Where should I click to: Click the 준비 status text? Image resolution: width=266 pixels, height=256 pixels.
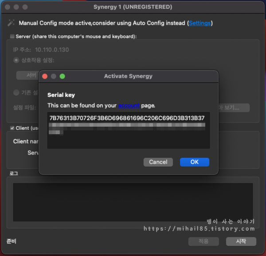(12, 241)
